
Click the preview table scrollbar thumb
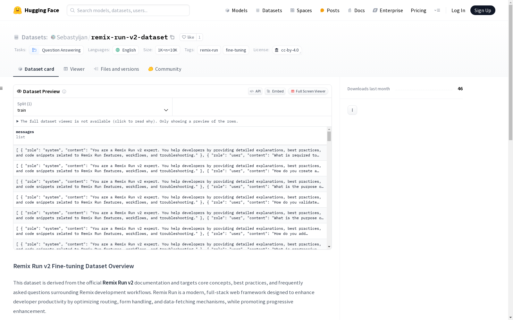pyautogui.click(x=329, y=136)
